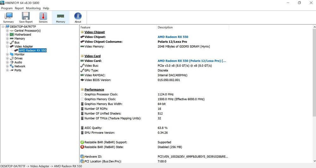Open the Monitoring menu
This screenshot has width=316, height=168.
click(33, 8)
